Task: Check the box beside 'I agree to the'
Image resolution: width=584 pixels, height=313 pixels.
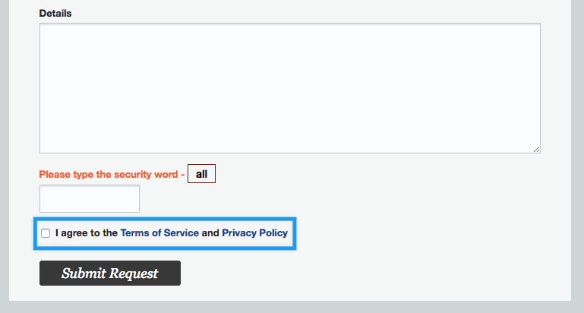Action: tap(46, 233)
